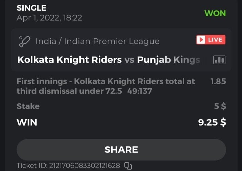Tap the WIN label

point(27,122)
